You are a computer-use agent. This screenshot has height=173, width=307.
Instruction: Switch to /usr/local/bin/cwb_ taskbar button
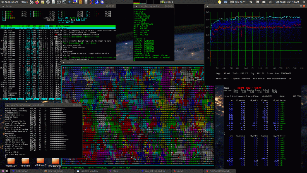click(220, 171)
